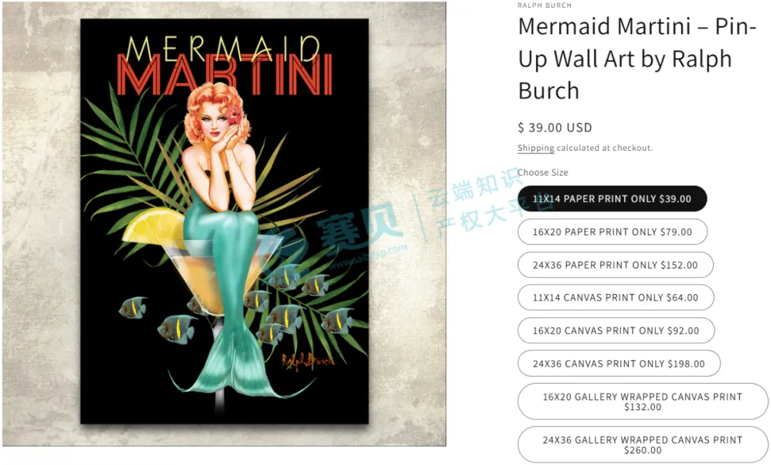This screenshot has height=465, width=771.
Task: Pick 16X20 Gallery Wrapped Canvas Print $132.00
Action: point(642,401)
